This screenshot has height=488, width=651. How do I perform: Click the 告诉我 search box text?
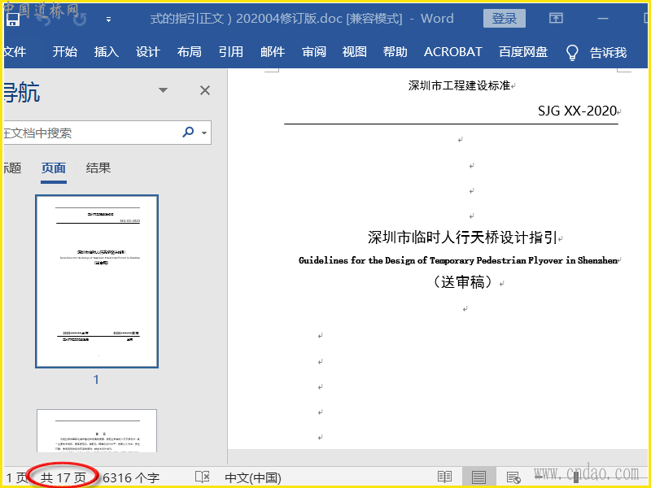[x=608, y=53]
